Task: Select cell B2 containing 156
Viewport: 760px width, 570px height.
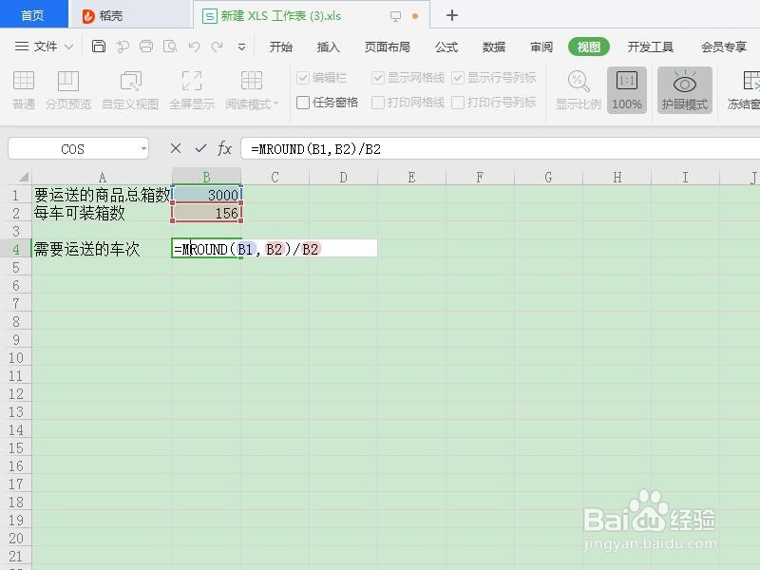Action: [x=207, y=213]
